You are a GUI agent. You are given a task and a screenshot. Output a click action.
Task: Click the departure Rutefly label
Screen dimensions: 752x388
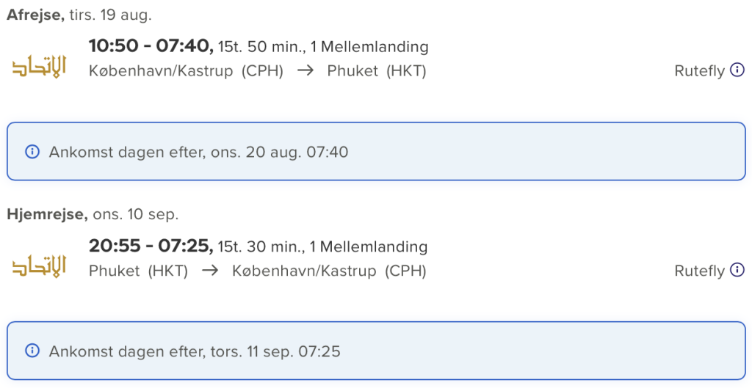pyautogui.click(x=699, y=71)
